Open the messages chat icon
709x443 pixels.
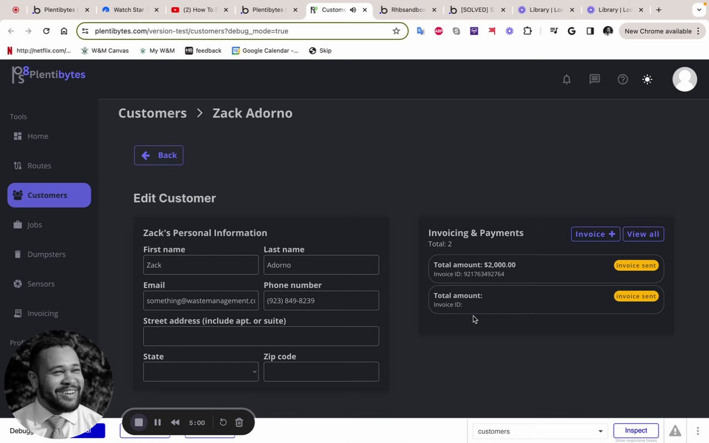[x=594, y=79]
